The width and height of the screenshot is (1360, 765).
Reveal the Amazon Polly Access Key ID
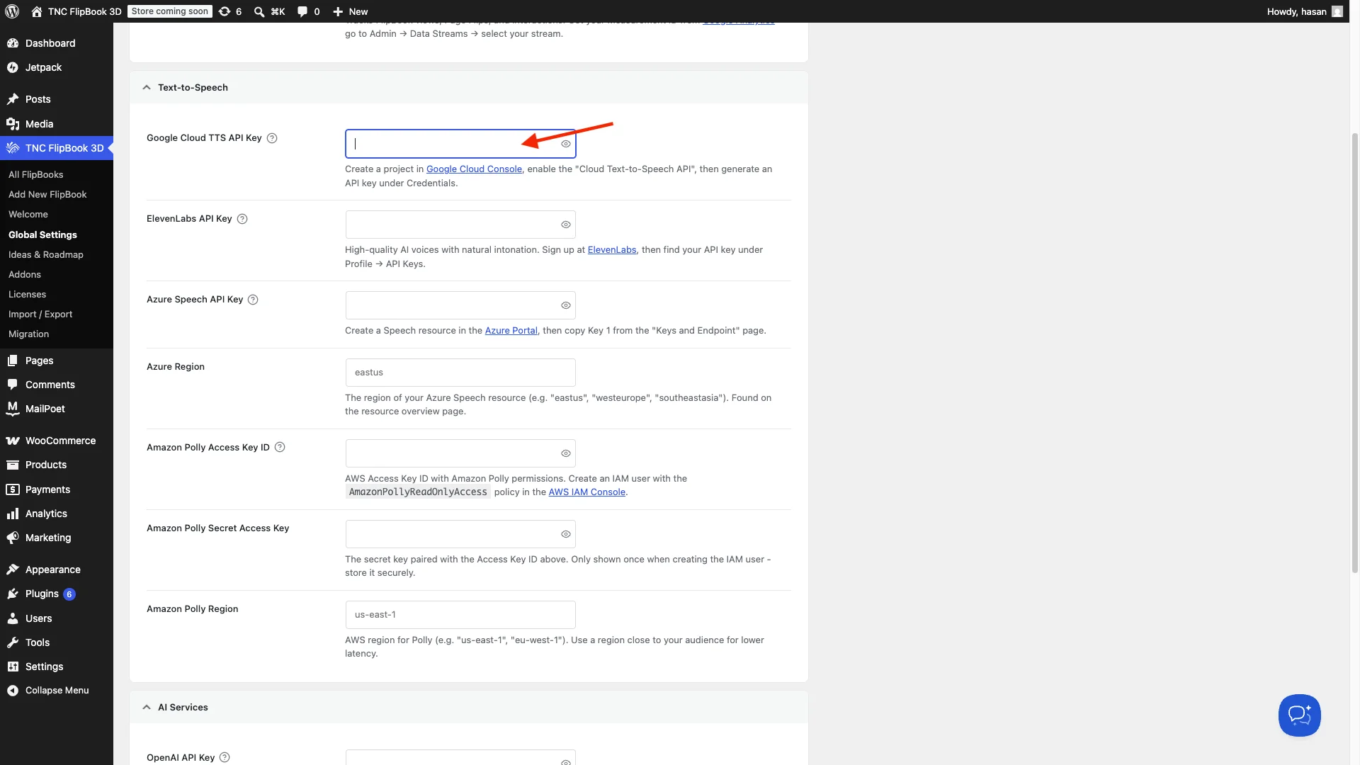tap(566, 453)
